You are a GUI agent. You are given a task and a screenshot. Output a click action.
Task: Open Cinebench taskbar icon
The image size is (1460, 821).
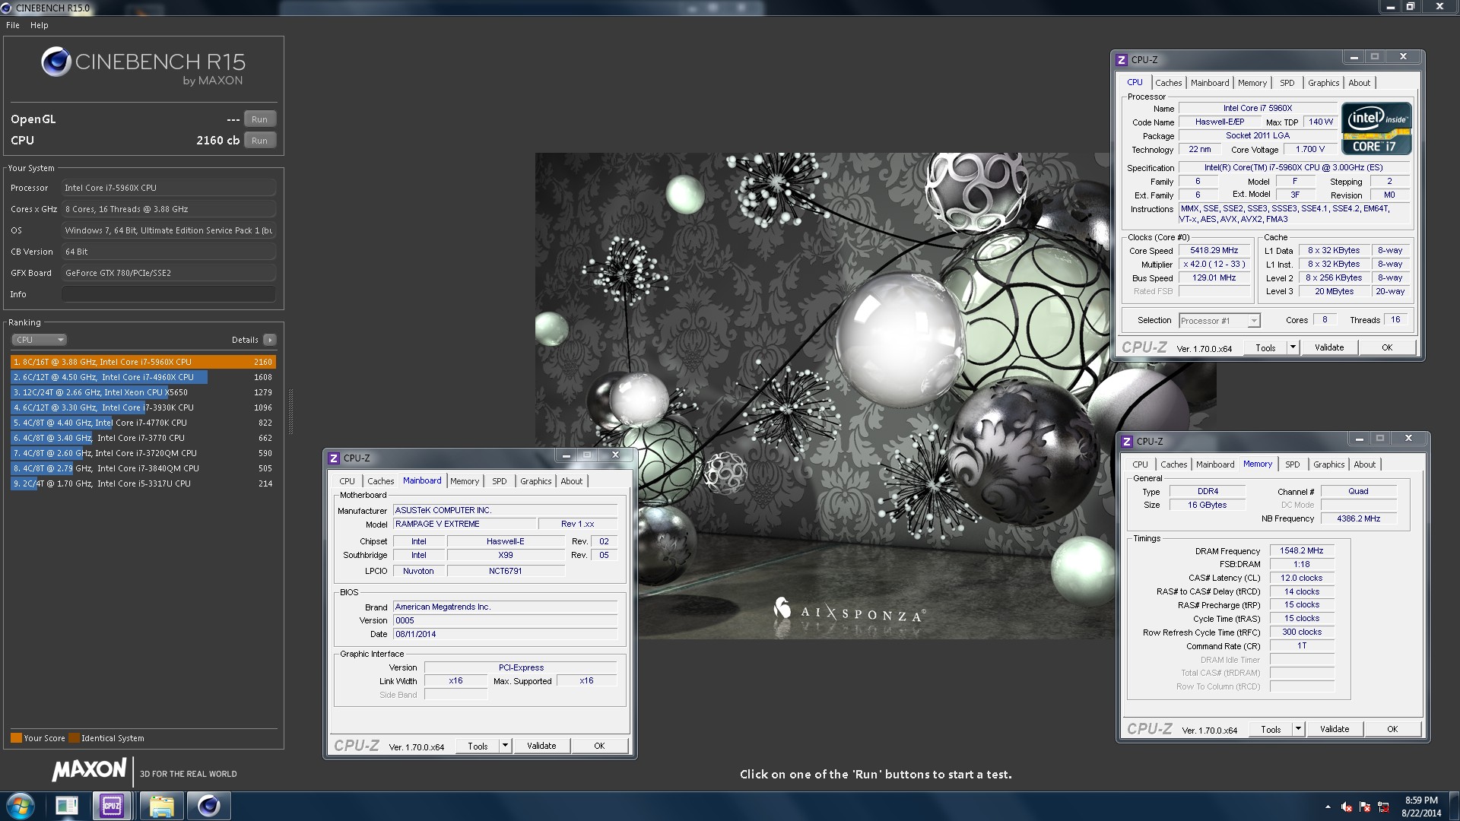pyautogui.click(x=208, y=806)
